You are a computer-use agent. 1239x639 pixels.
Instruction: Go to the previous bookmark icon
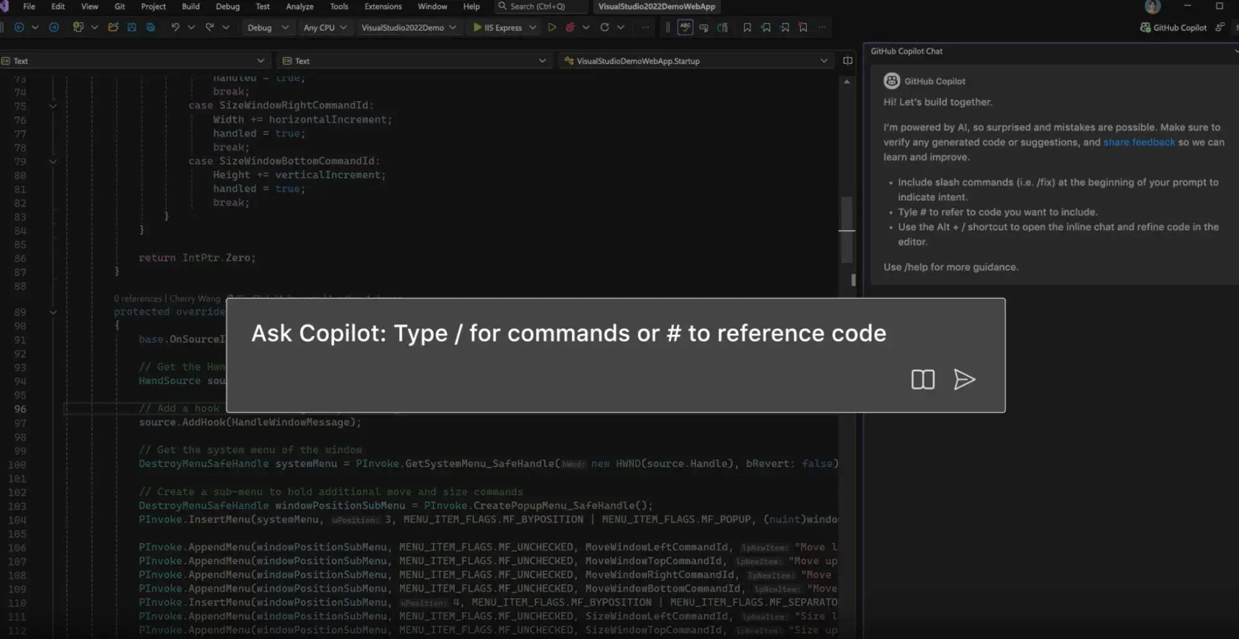(766, 27)
